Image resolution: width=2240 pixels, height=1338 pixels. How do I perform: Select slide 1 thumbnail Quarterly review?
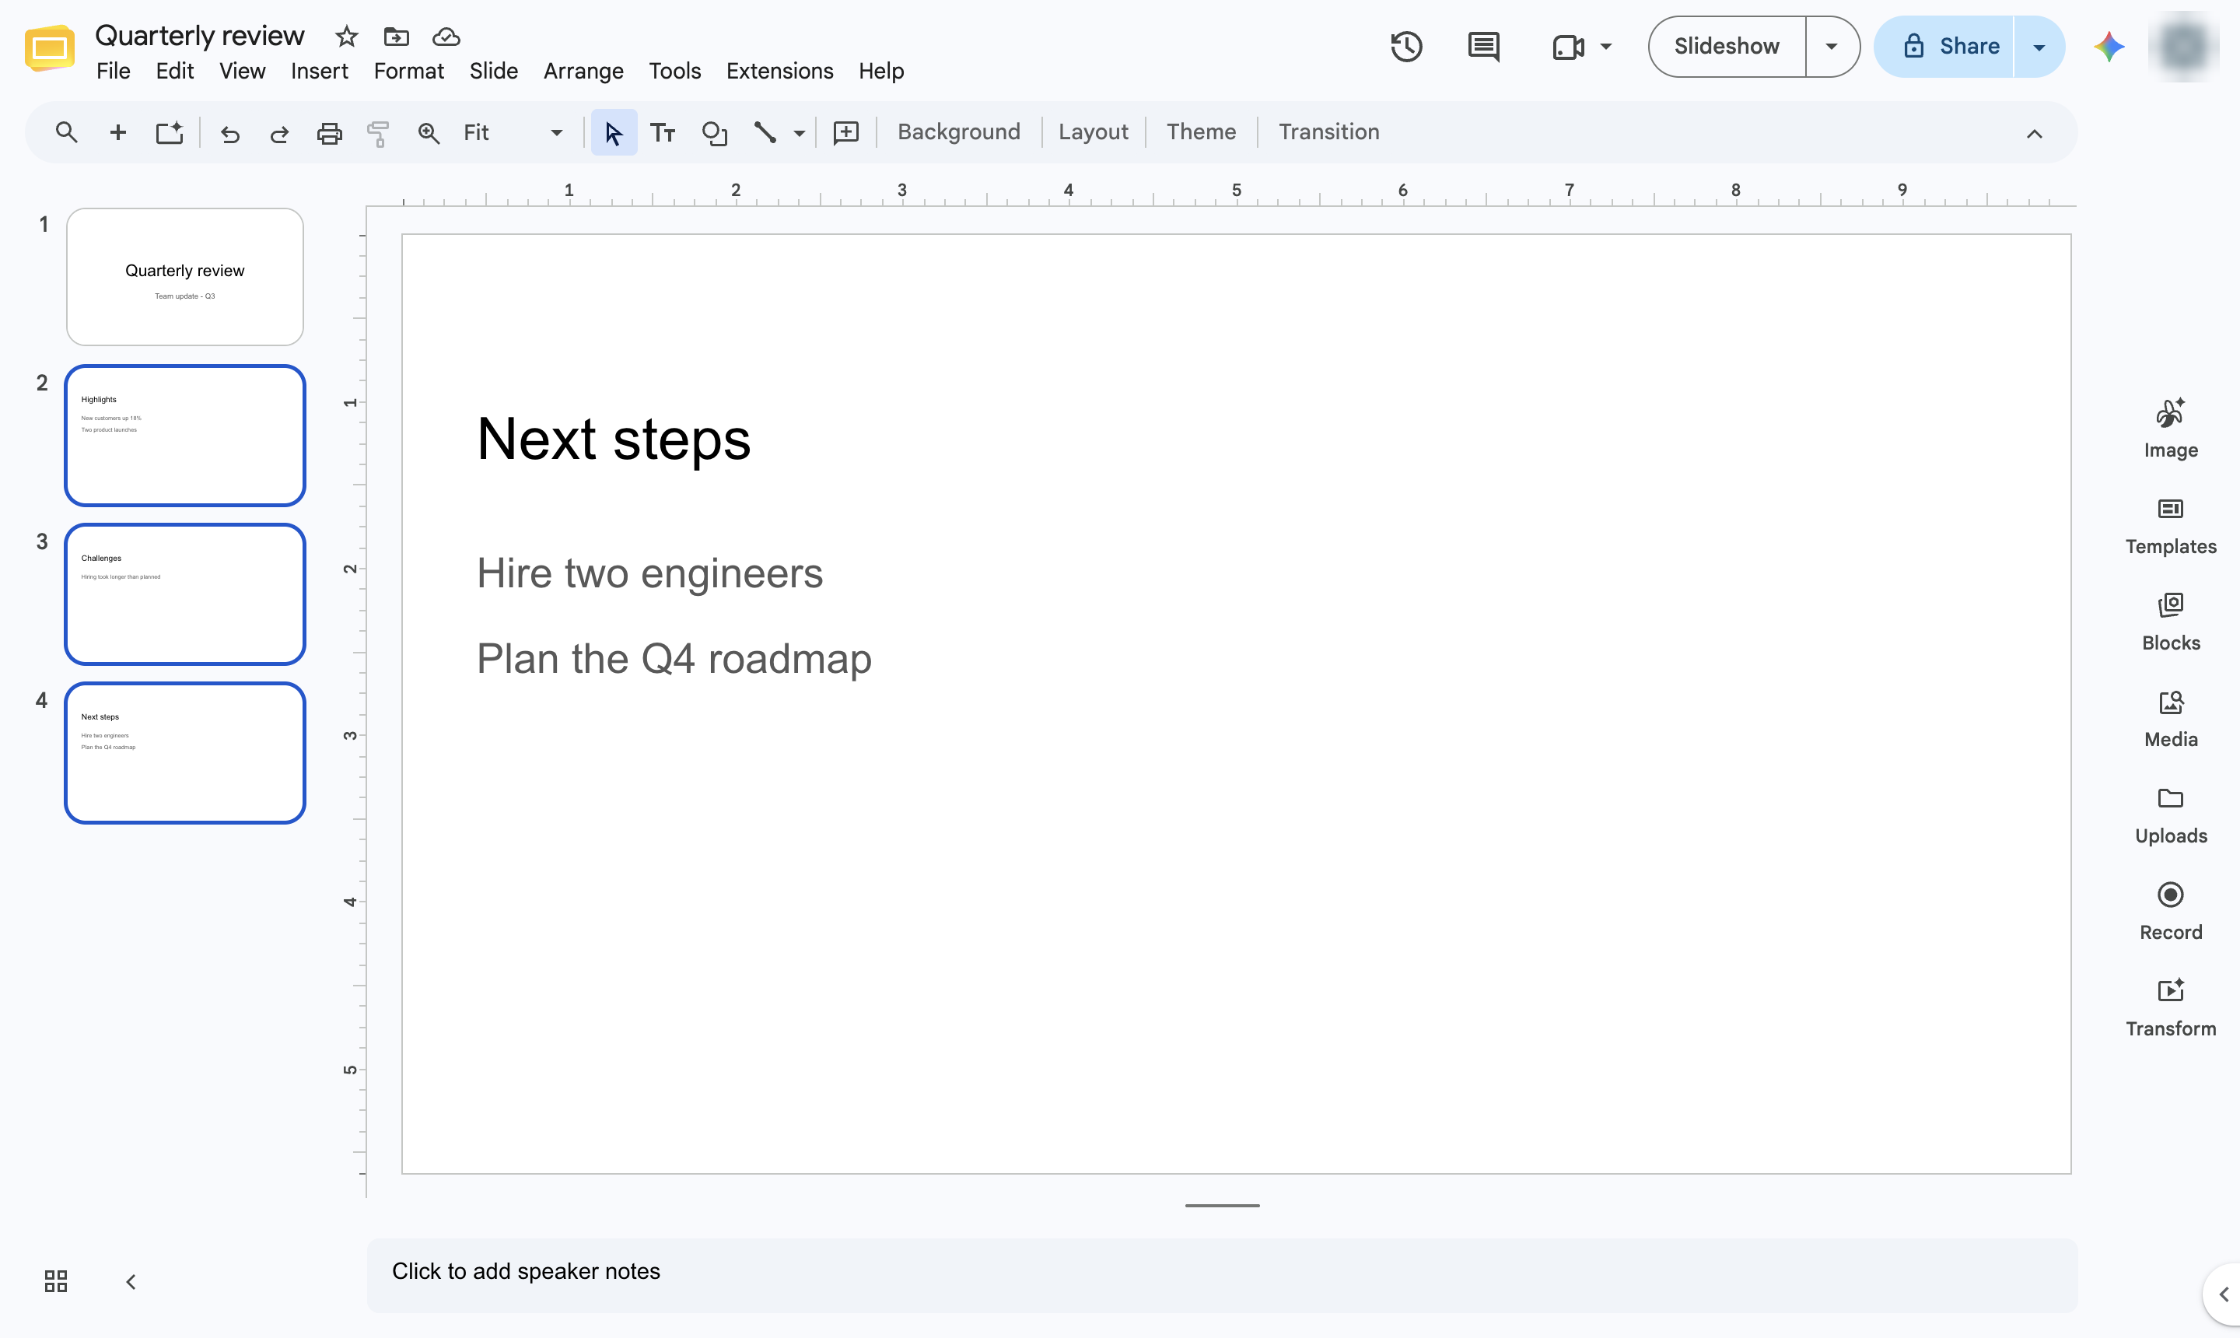pos(185,277)
